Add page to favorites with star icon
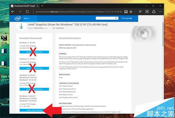 click(131, 12)
